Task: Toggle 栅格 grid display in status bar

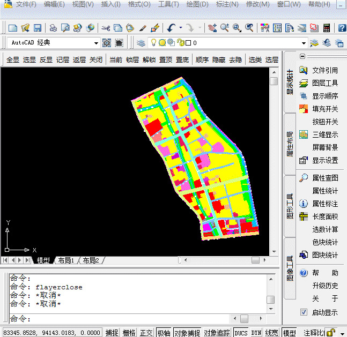Action: point(129,332)
